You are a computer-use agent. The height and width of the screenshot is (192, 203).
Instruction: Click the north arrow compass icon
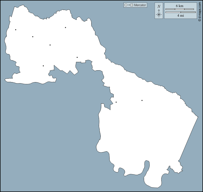tap(159, 14)
